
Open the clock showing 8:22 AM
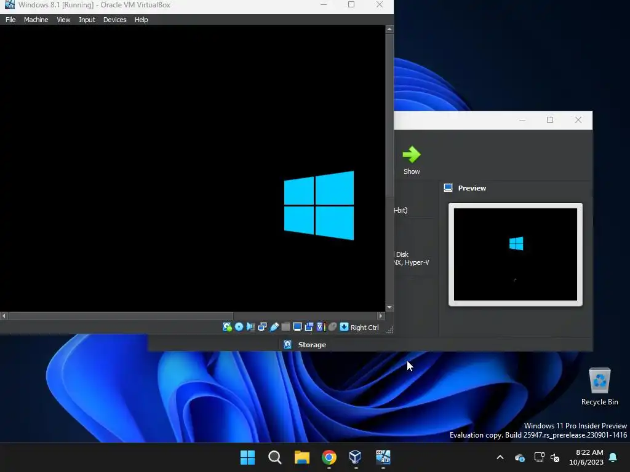point(586,457)
